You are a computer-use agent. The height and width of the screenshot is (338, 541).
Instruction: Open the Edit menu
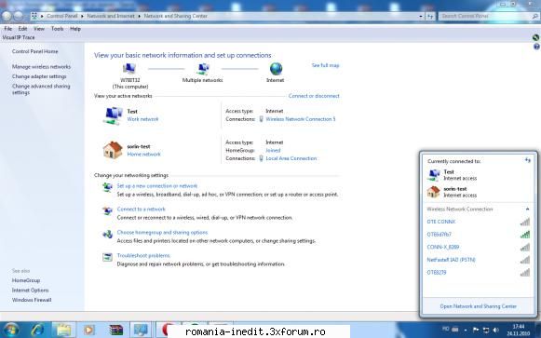[22, 29]
